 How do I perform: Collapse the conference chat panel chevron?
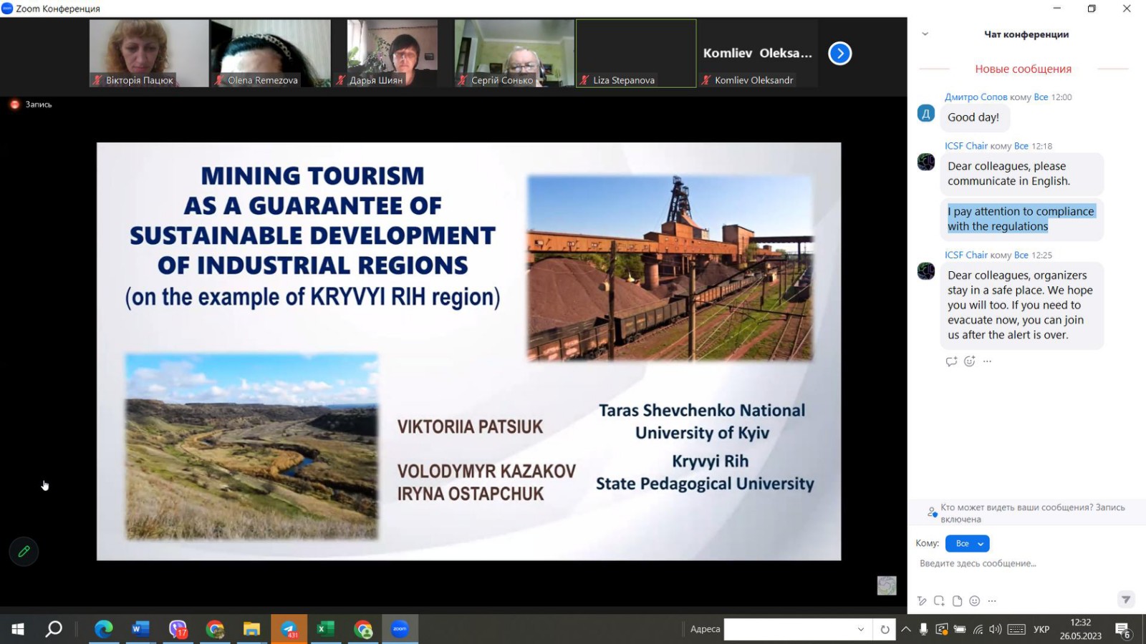[925, 34]
